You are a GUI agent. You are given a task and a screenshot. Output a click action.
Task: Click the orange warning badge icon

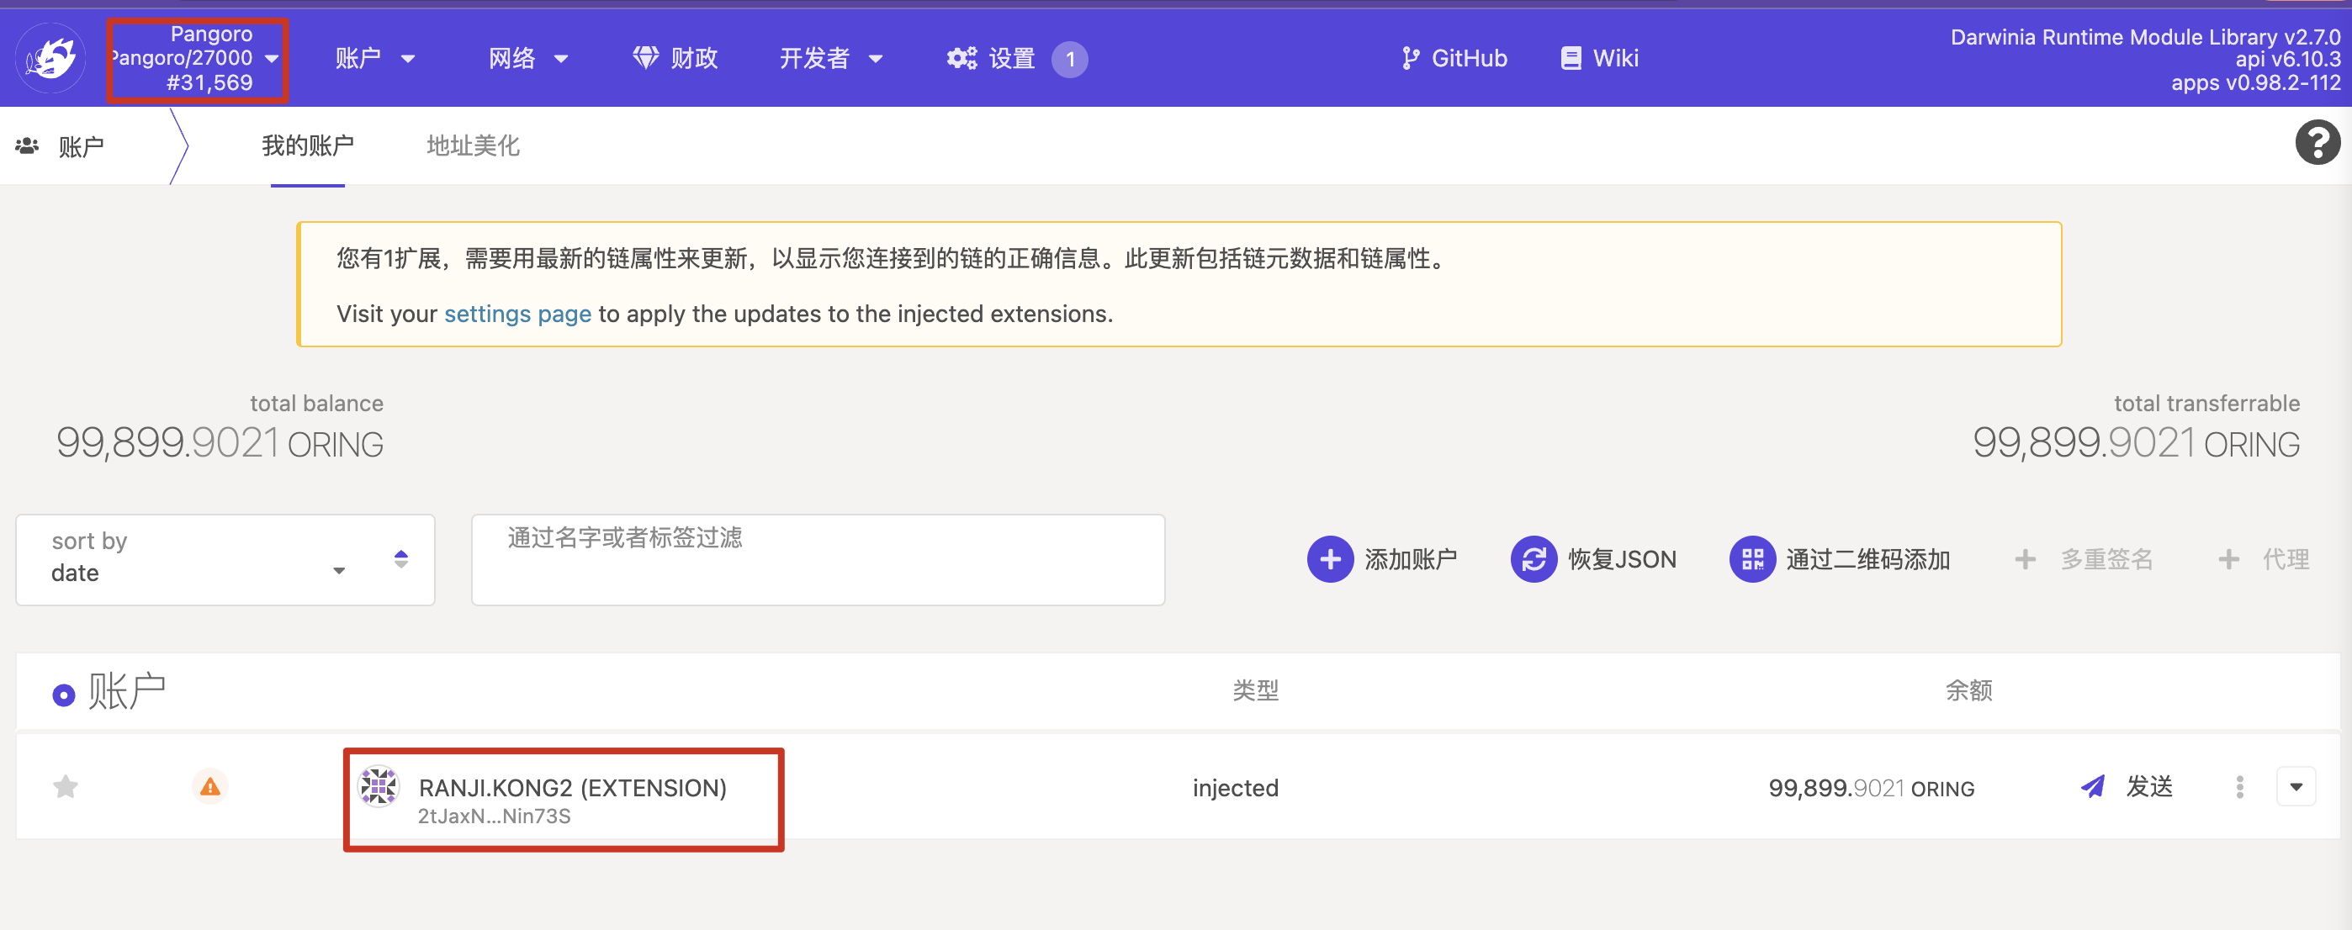(x=210, y=787)
